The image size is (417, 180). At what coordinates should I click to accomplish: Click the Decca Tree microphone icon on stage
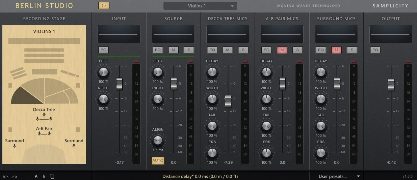pos(44,116)
